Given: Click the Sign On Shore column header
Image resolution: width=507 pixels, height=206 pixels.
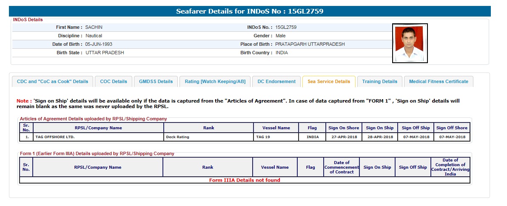Looking at the screenshot, I should [344, 128].
